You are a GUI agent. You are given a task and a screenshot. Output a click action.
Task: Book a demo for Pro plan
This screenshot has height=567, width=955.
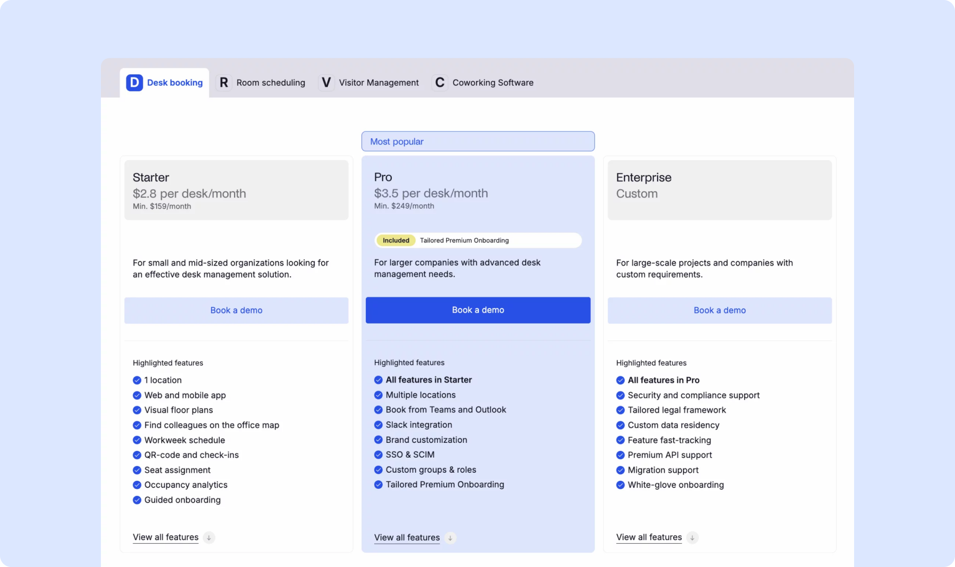[477, 310]
